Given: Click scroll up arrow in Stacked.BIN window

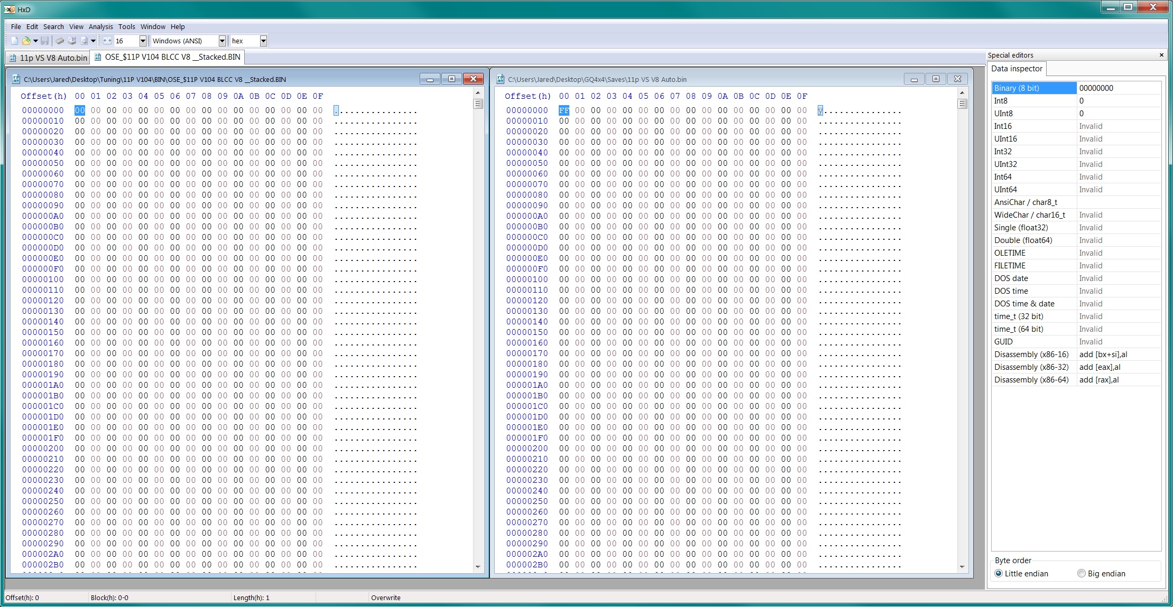Looking at the screenshot, I should pos(478,92).
